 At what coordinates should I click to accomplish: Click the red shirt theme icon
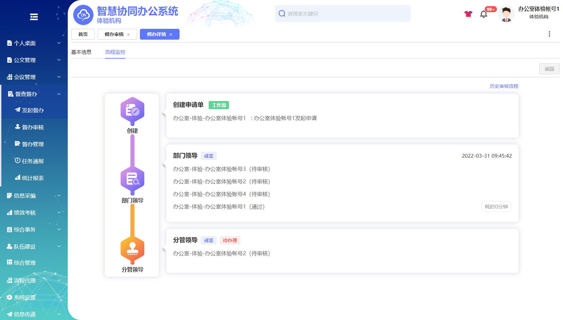468,14
